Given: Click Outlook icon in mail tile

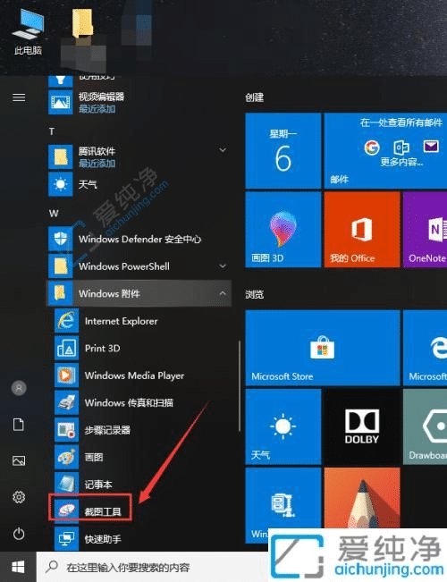Looking at the screenshot, I should (401, 148).
